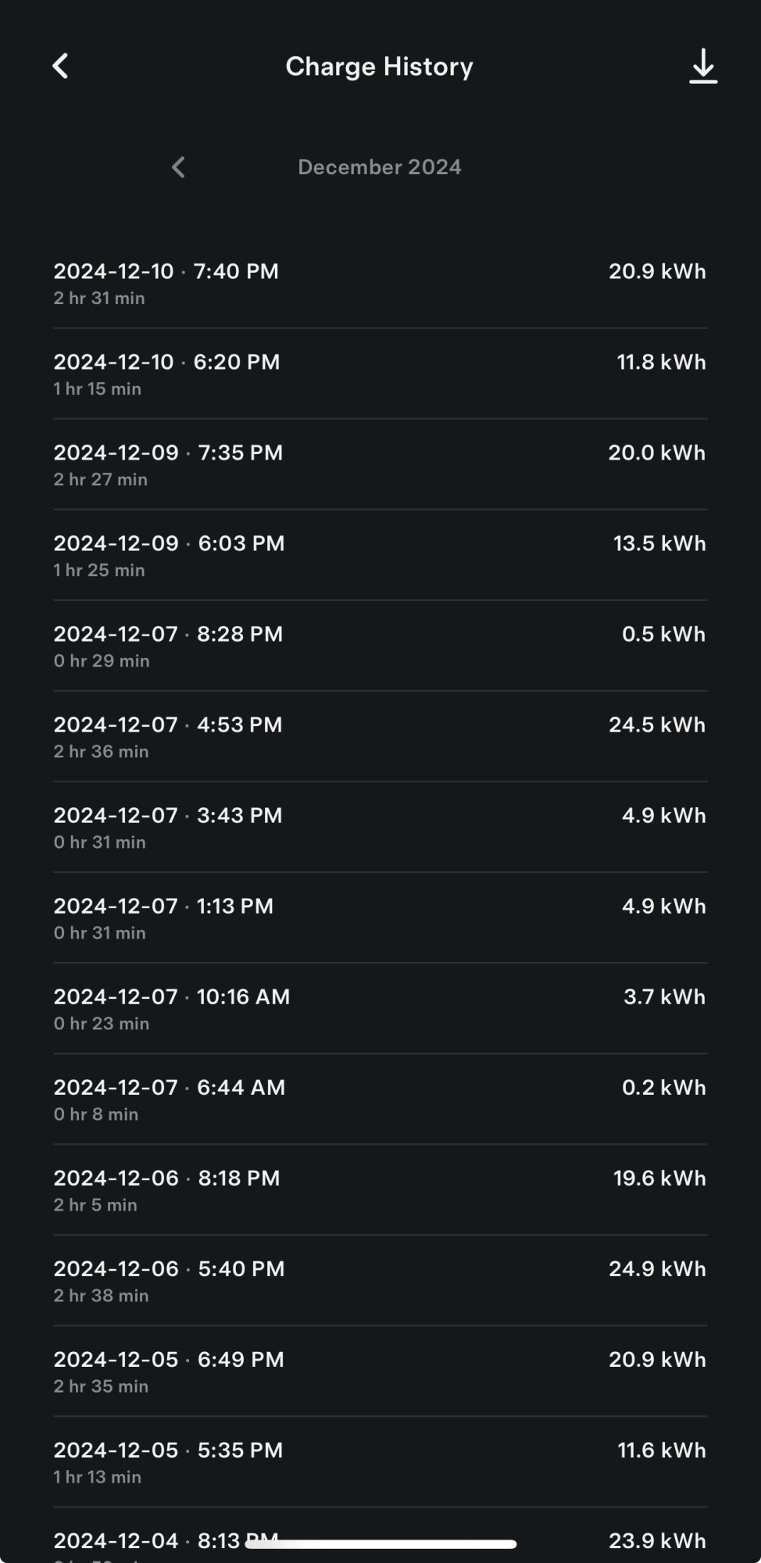Go to previous month using chevron
The image size is (761, 1563).
click(x=178, y=167)
